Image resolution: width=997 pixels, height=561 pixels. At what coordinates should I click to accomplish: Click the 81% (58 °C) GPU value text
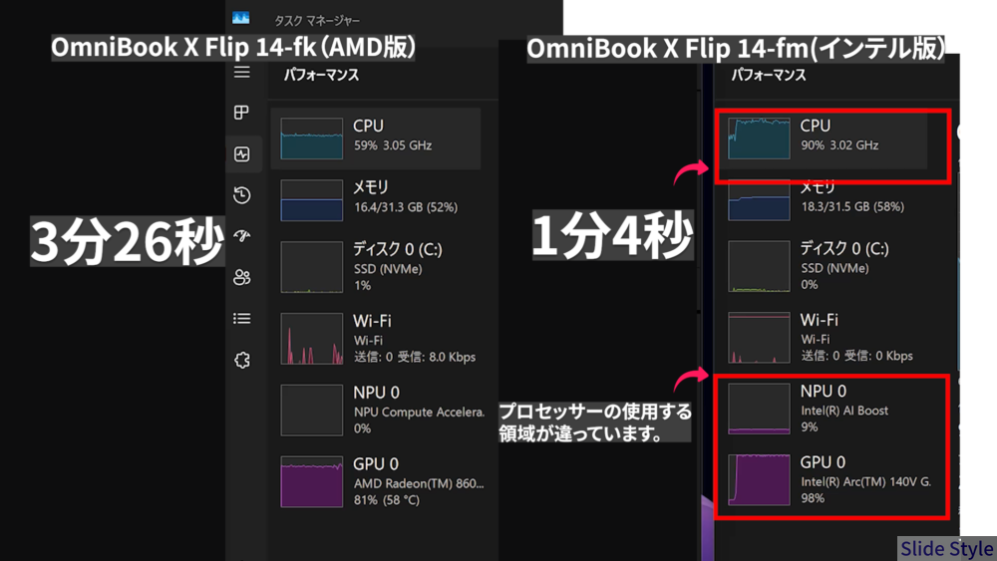(387, 500)
